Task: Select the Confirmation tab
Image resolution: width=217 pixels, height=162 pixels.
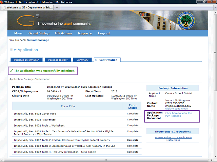Action: [108, 60]
